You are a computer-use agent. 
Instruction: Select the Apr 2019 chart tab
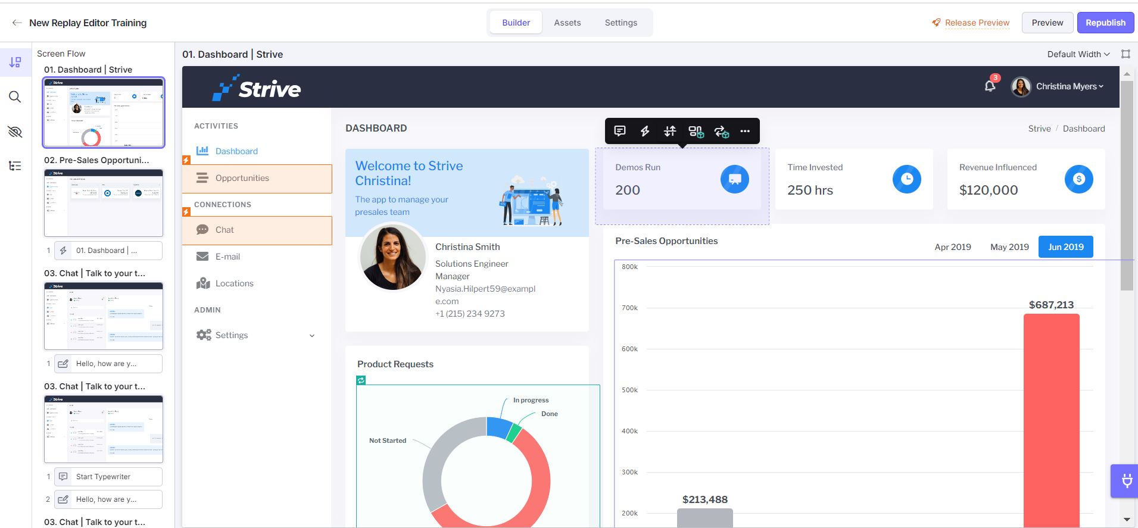tap(953, 247)
